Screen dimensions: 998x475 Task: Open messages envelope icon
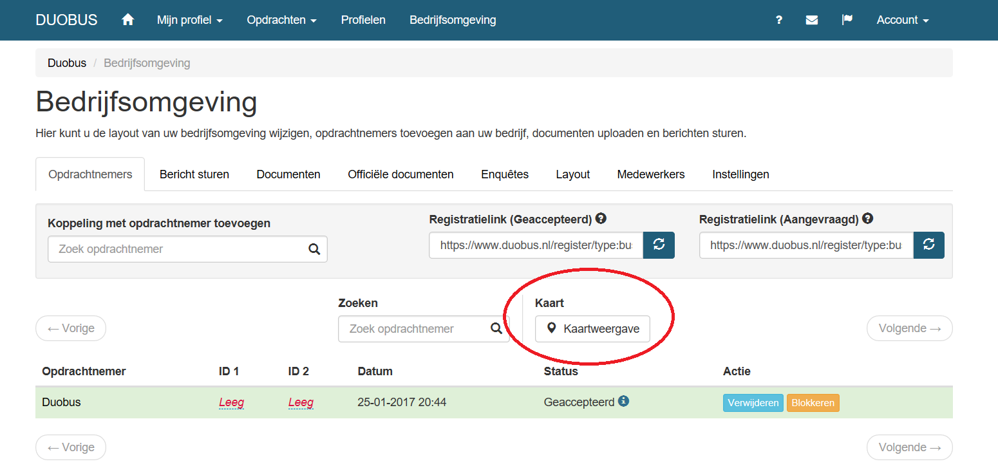tap(812, 20)
